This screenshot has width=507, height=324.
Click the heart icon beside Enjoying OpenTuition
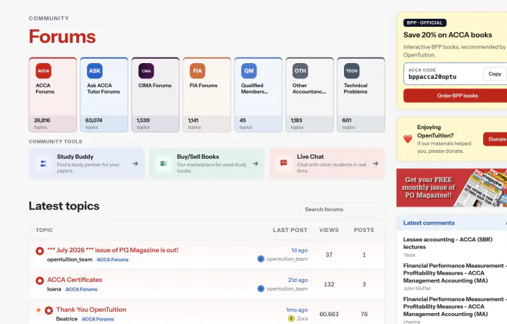[408, 139]
